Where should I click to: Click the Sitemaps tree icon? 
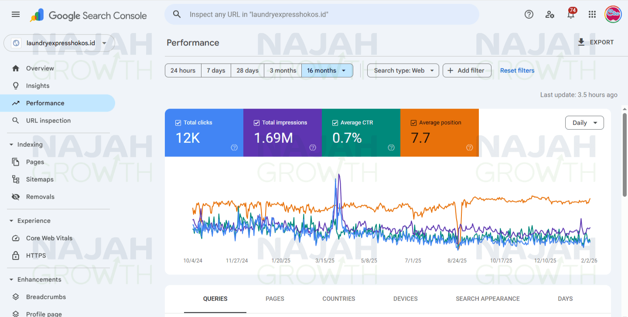[x=16, y=179]
